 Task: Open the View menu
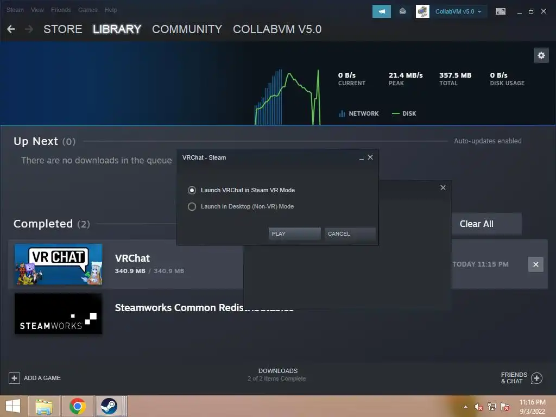[37, 10]
